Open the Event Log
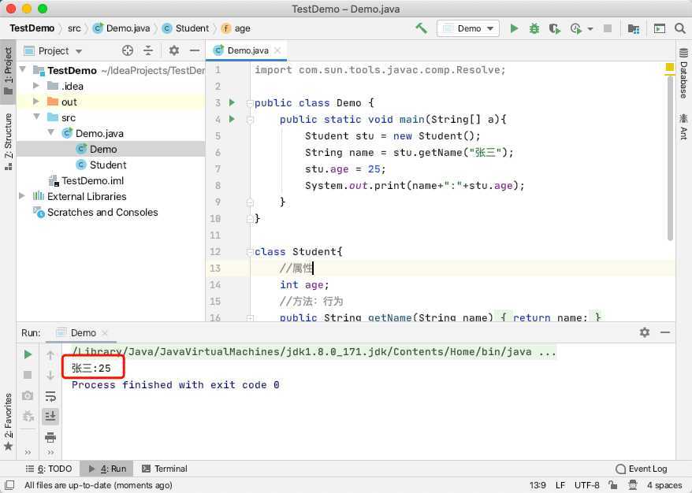 click(x=642, y=469)
